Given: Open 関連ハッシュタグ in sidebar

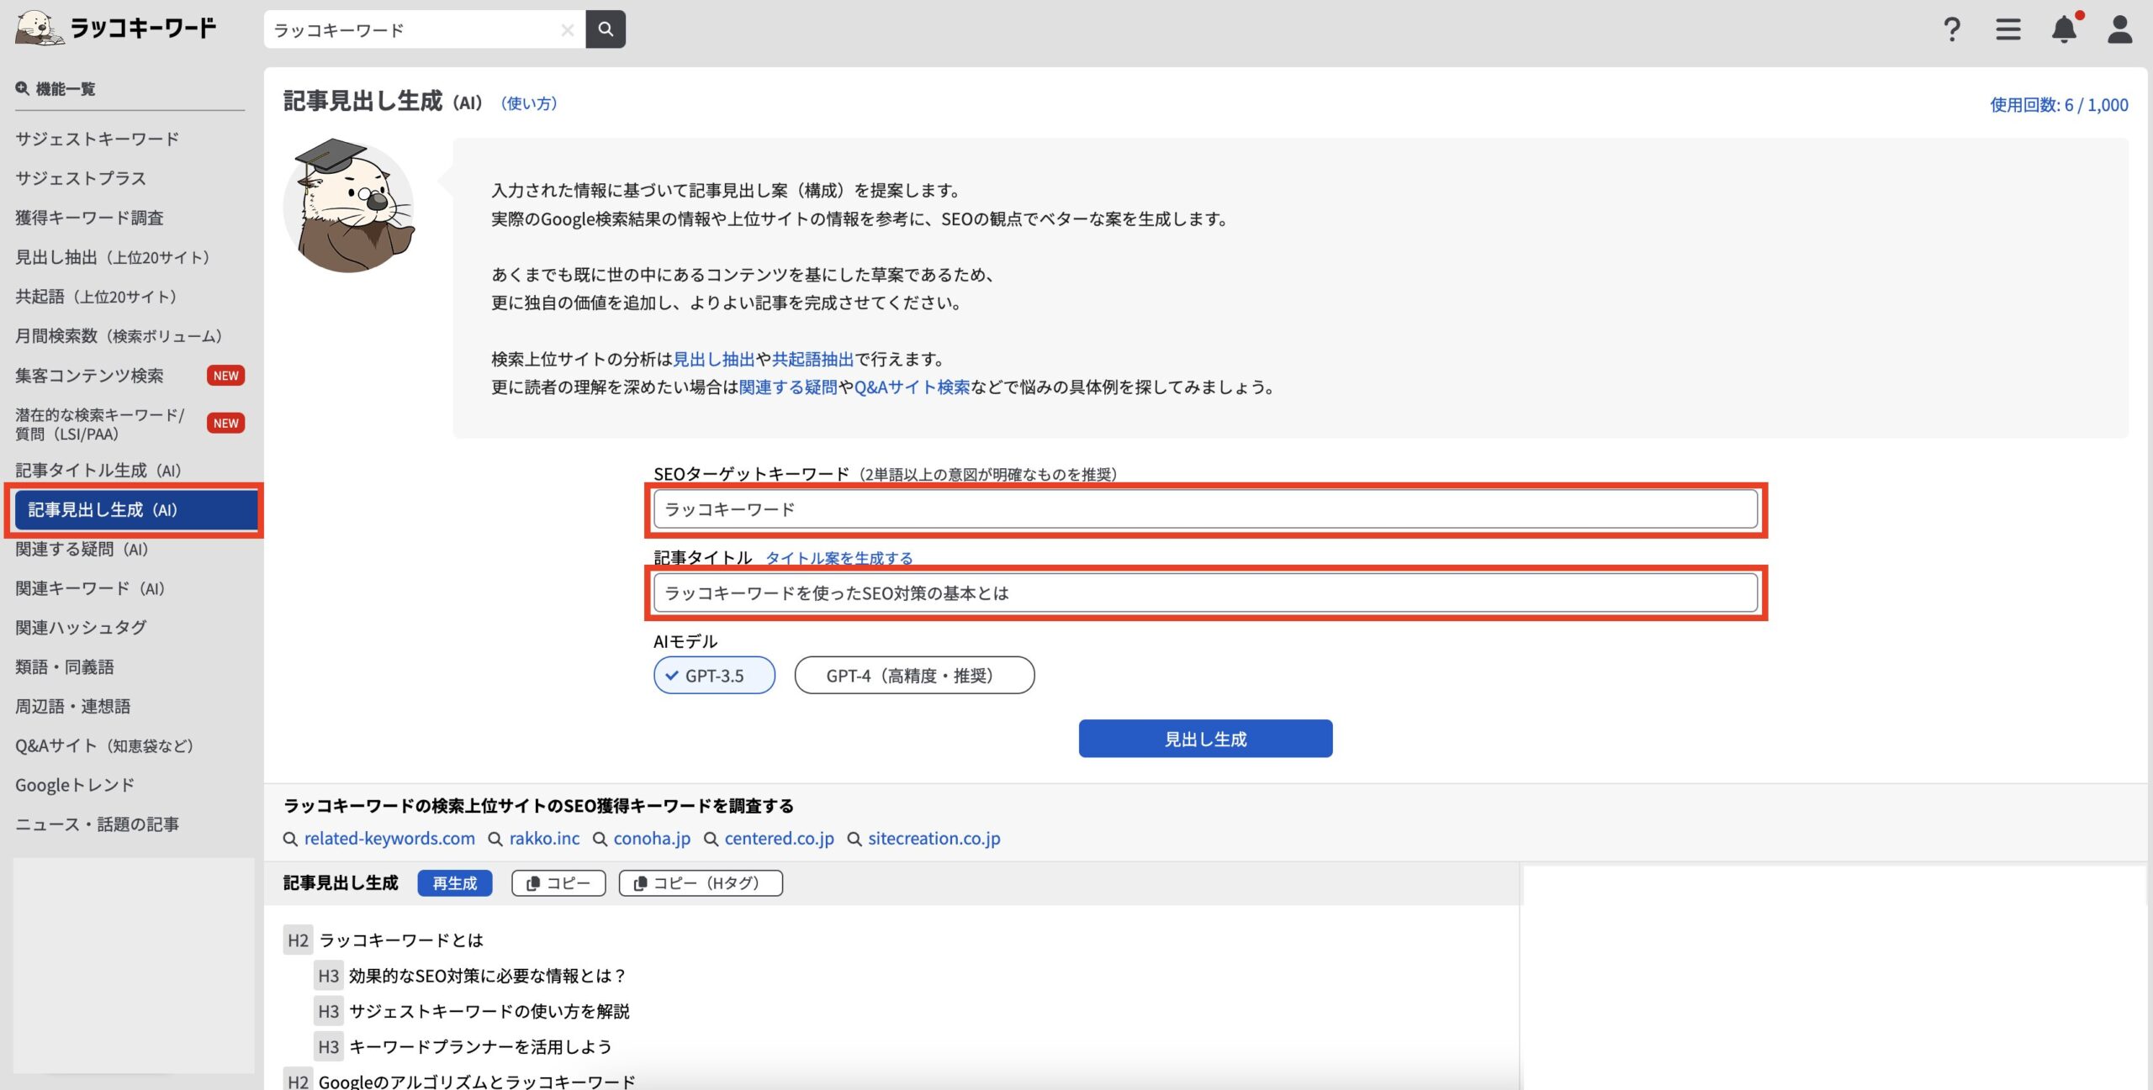Looking at the screenshot, I should (x=81, y=628).
